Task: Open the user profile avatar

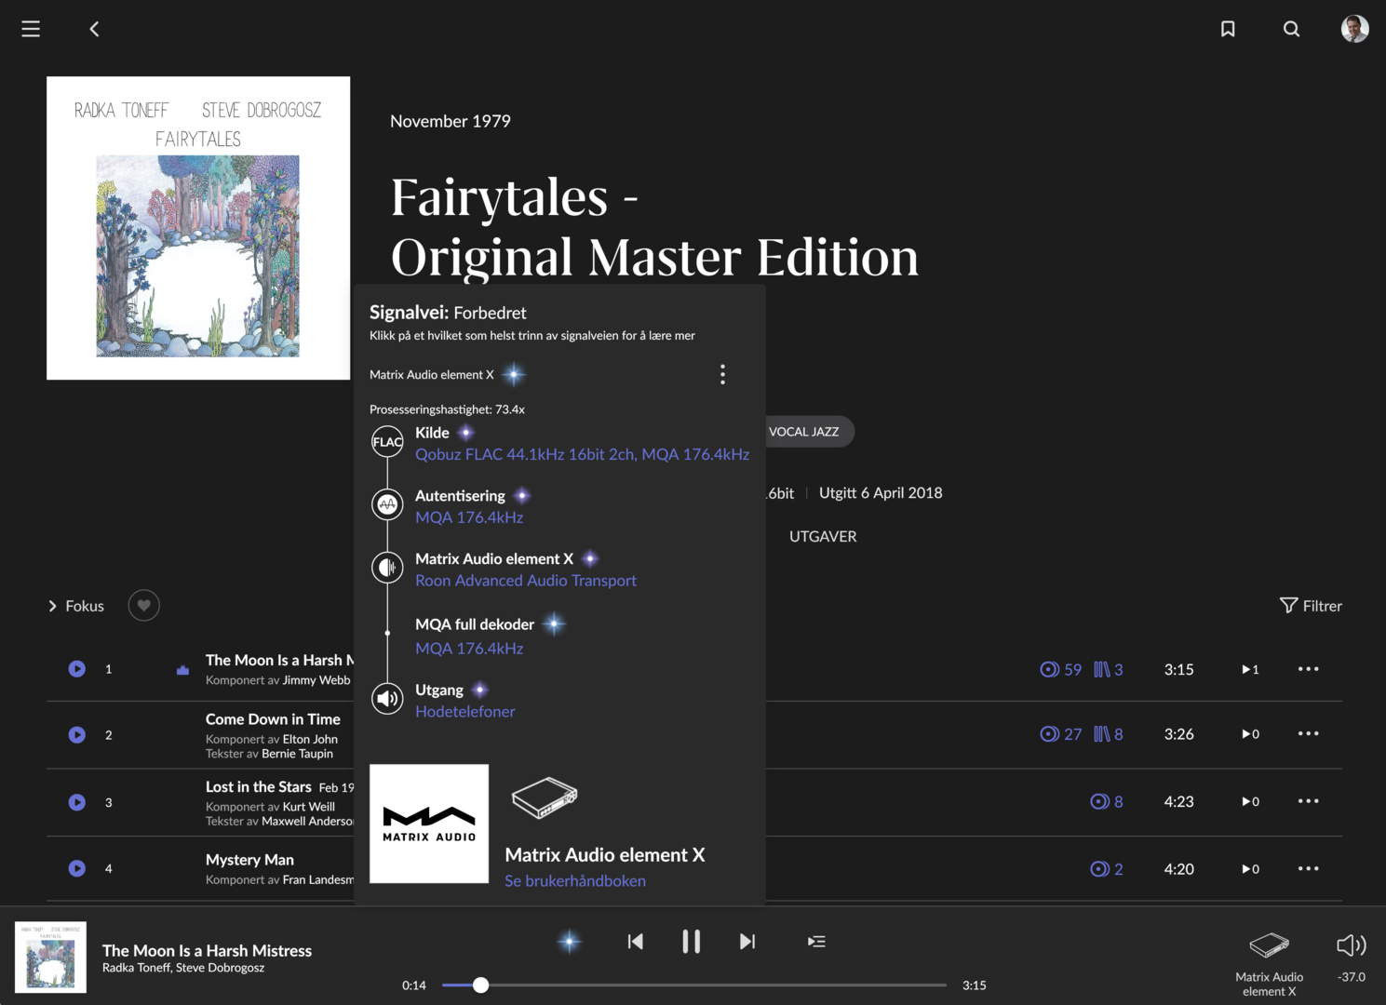Action: [1354, 29]
